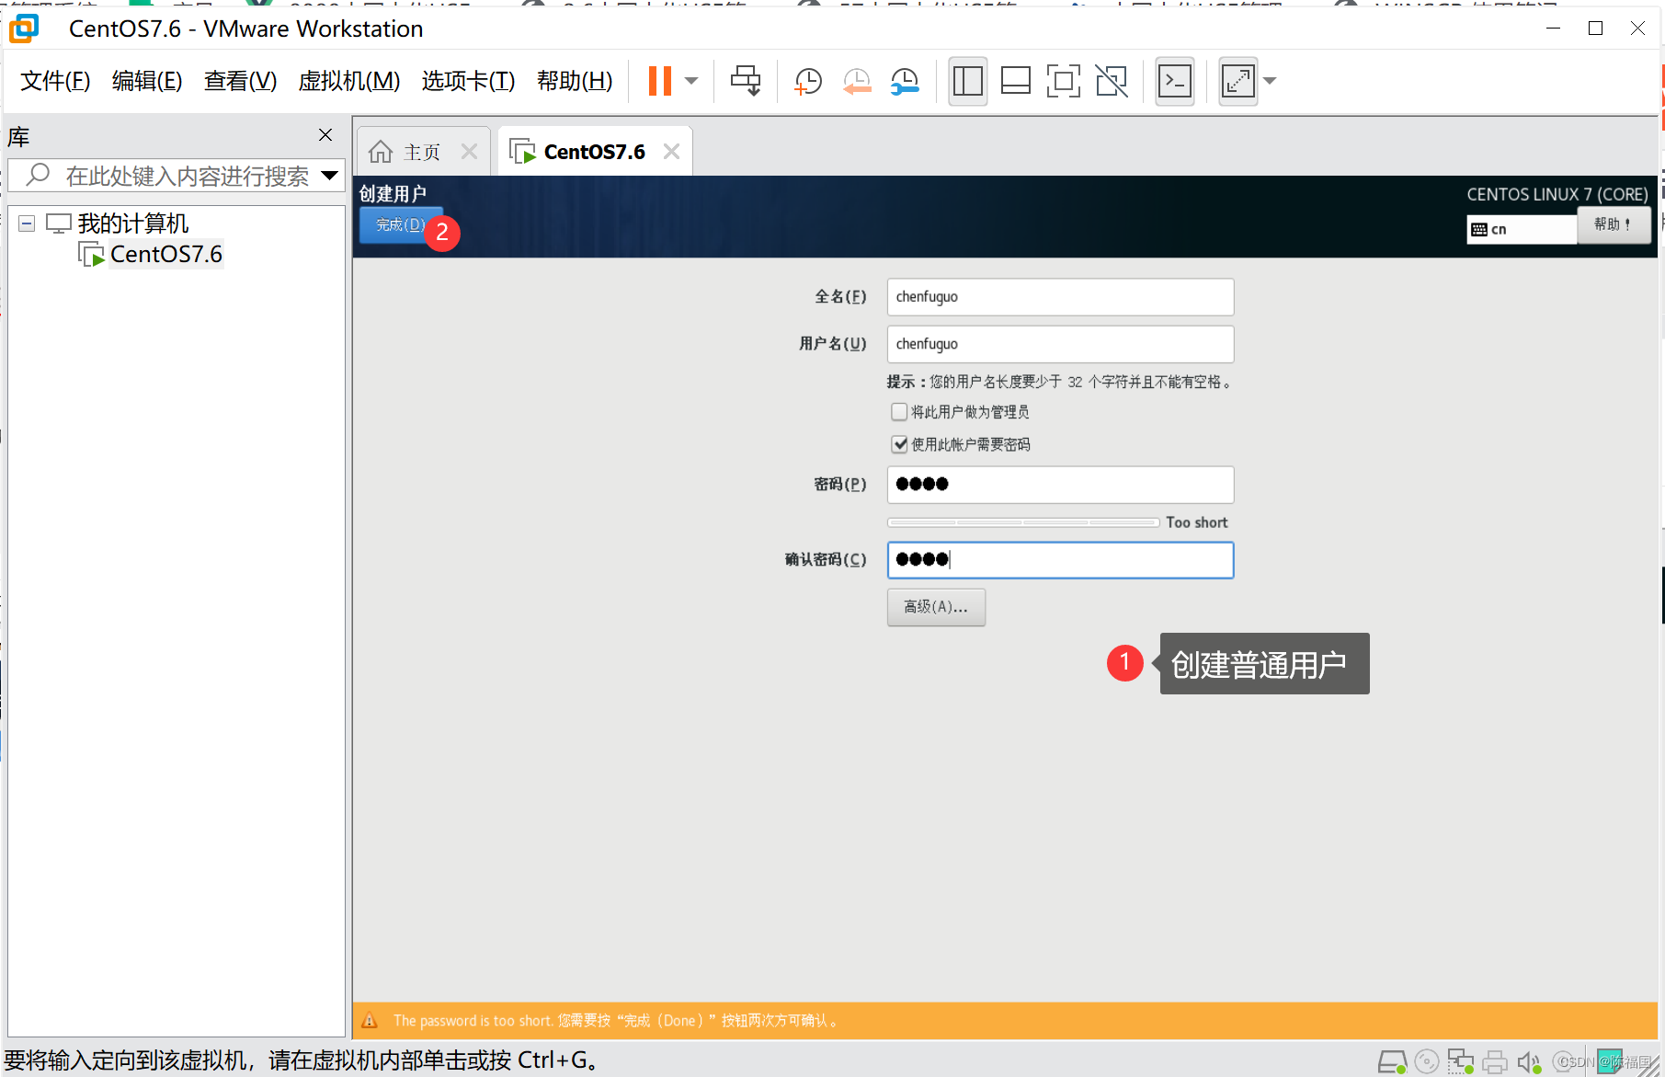
Task: Click the 确认密码 confirm password field
Action: 1060,560
